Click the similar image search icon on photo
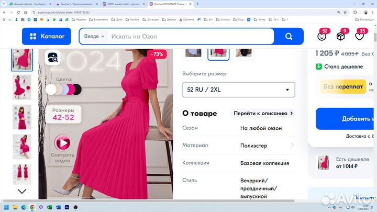377x212 pixels. point(53,58)
